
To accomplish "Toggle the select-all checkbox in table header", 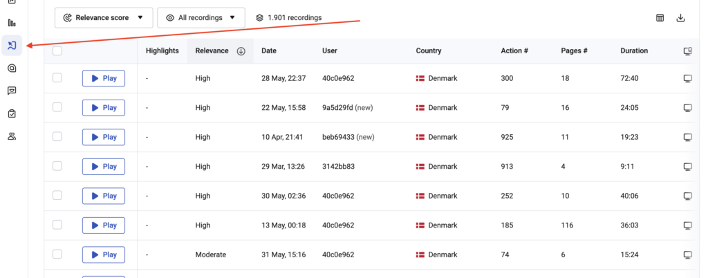I will click(57, 51).
